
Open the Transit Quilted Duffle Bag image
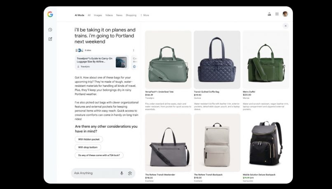point(217,60)
